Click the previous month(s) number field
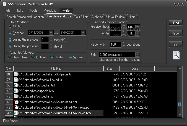This screenshot has height=126, width=187. (x=45, y=40)
